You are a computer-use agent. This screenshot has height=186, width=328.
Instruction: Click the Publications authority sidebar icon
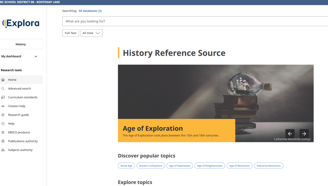(3, 141)
